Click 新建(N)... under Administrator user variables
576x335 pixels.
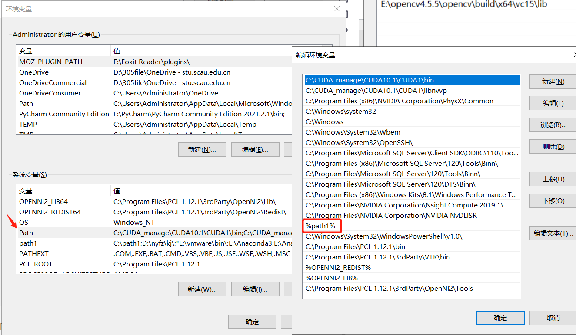[202, 149]
